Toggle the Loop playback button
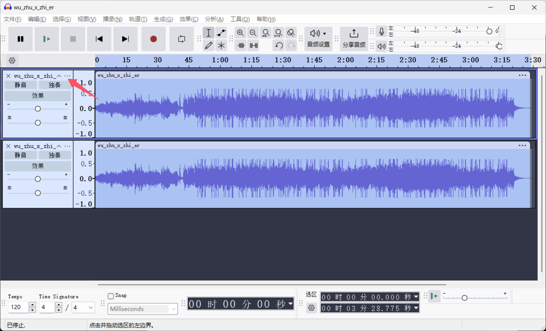Viewport: 546px width, 331px height. coord(182,39)
